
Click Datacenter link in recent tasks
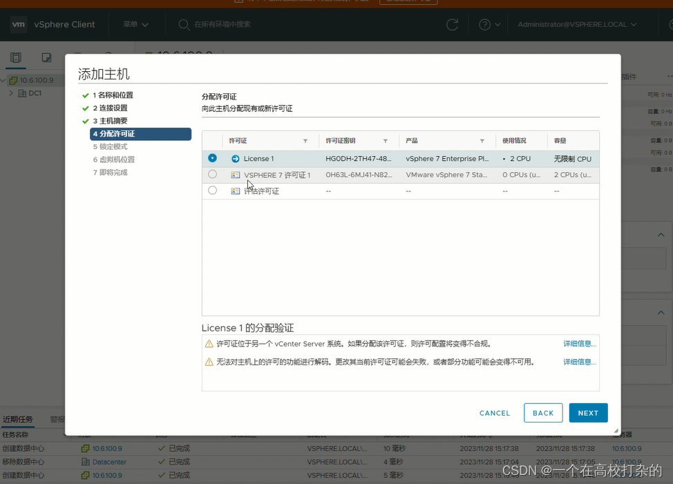pos(109,462)
